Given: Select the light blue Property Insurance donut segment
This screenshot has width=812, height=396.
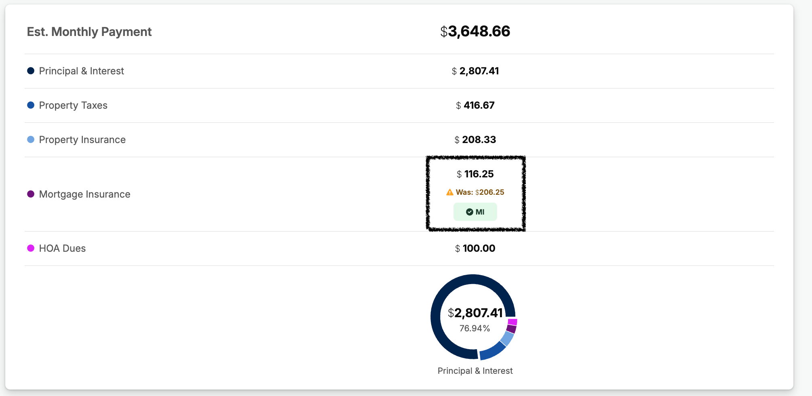Looking at the screenshot, I should point(508,339).
